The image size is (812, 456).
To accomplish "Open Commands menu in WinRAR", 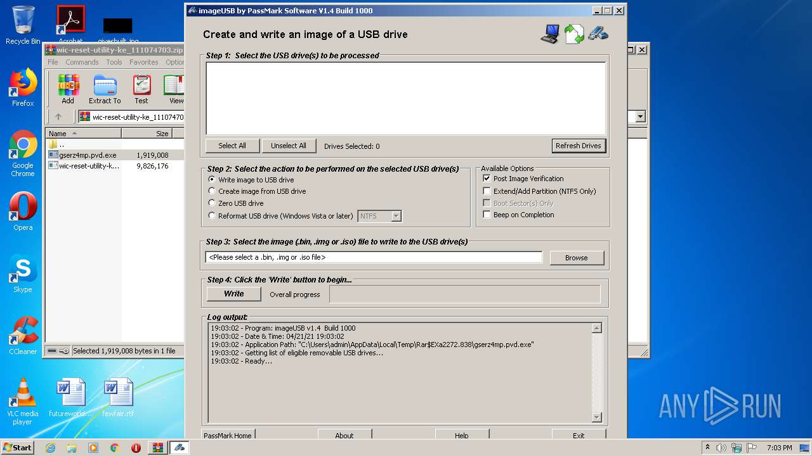I will [82, 62].
